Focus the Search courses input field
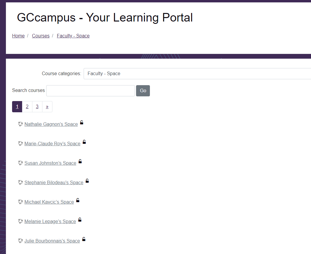This screenshot has width=311, height=254. click(x=90, y=91)
